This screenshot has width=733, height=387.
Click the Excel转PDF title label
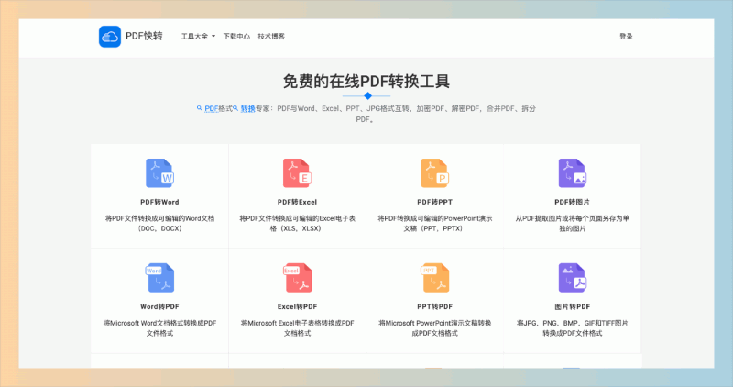click(297, 307)
